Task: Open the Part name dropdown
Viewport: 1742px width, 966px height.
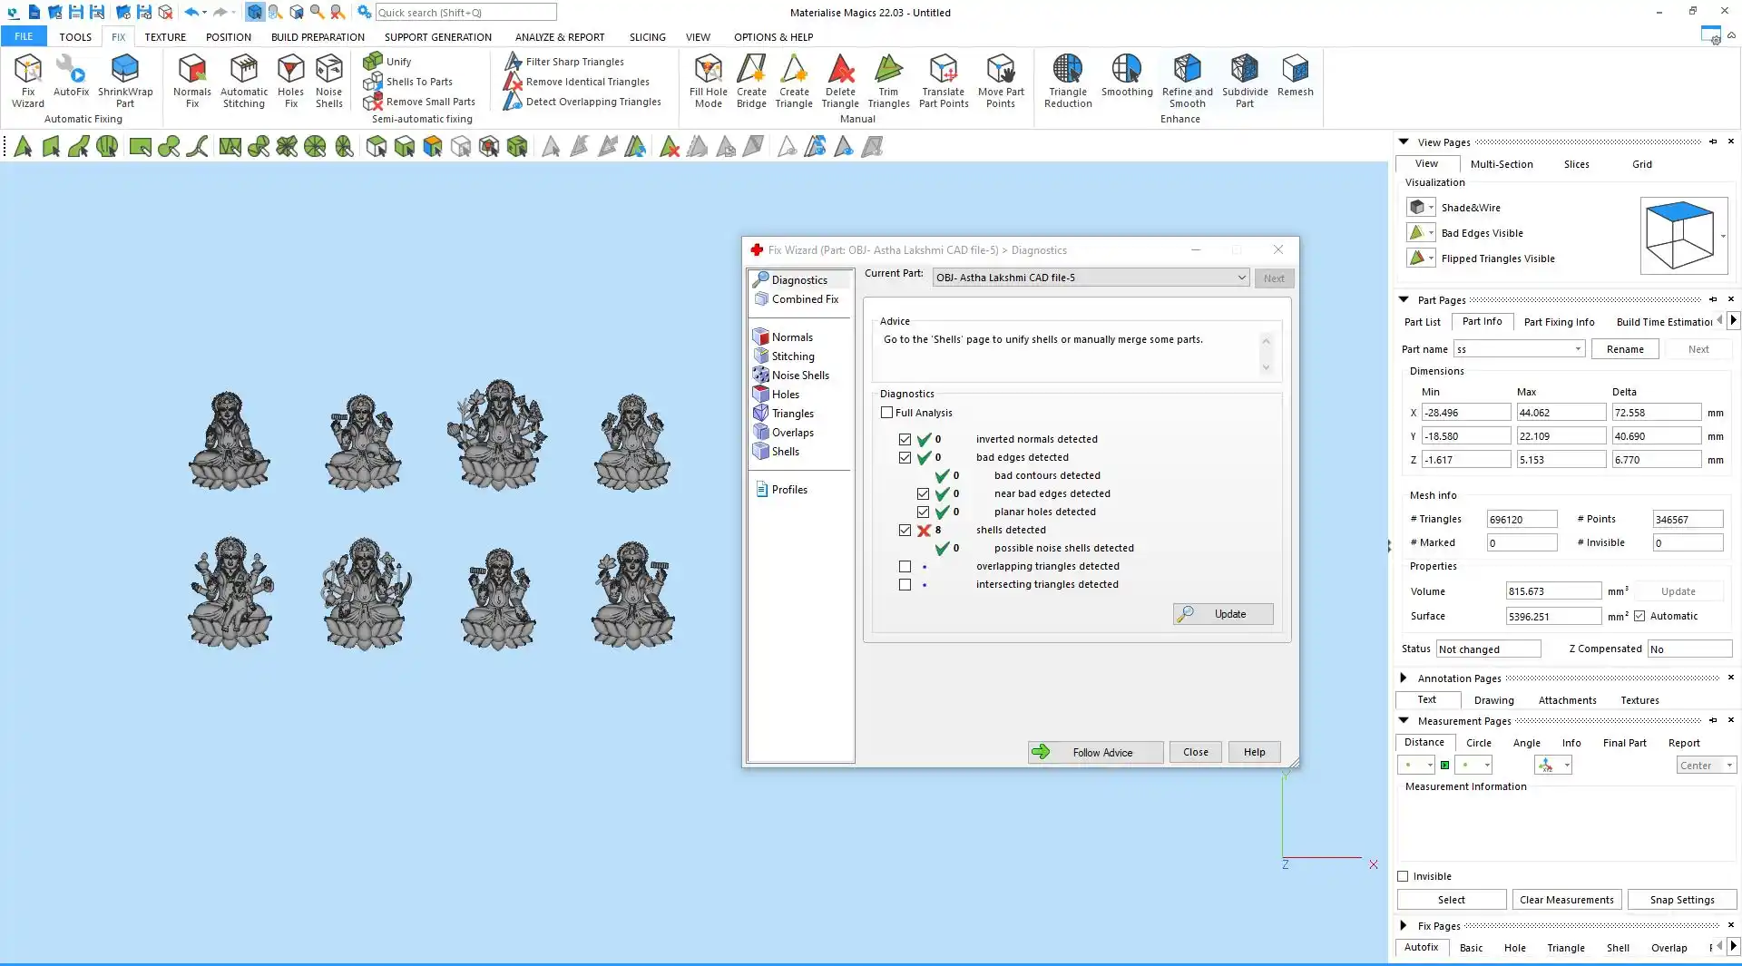Action: tap(1578, 349)
